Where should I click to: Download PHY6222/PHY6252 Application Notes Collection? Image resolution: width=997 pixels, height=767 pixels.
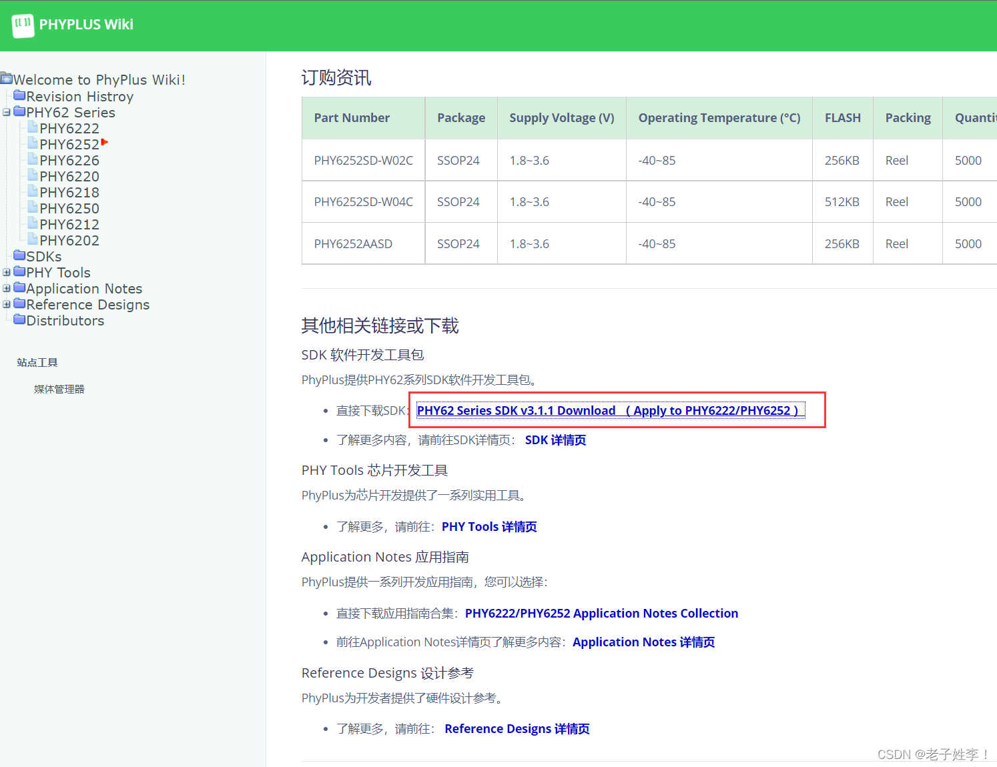[x=601, y=614]
